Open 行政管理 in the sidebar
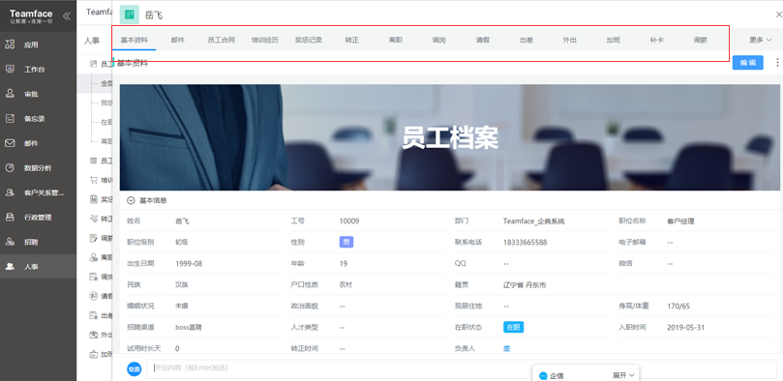Image resolution: width=783 pixels, height=381 pixels. [x=38, y=218]
